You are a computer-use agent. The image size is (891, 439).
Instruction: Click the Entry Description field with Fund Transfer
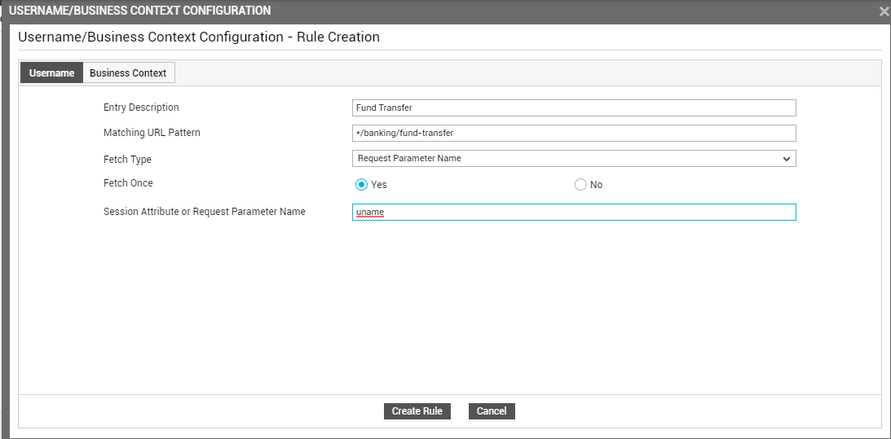tap(574, 108)
